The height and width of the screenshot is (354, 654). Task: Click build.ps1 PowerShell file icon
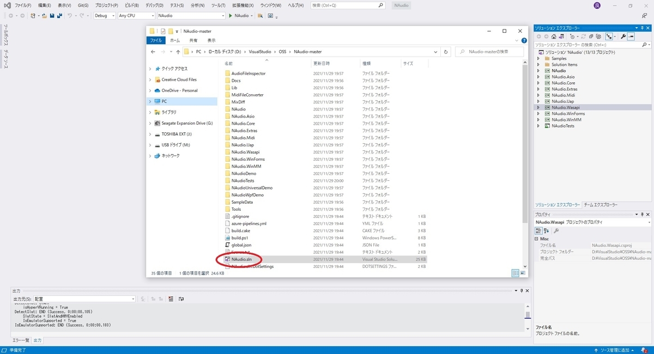[228, 238]
